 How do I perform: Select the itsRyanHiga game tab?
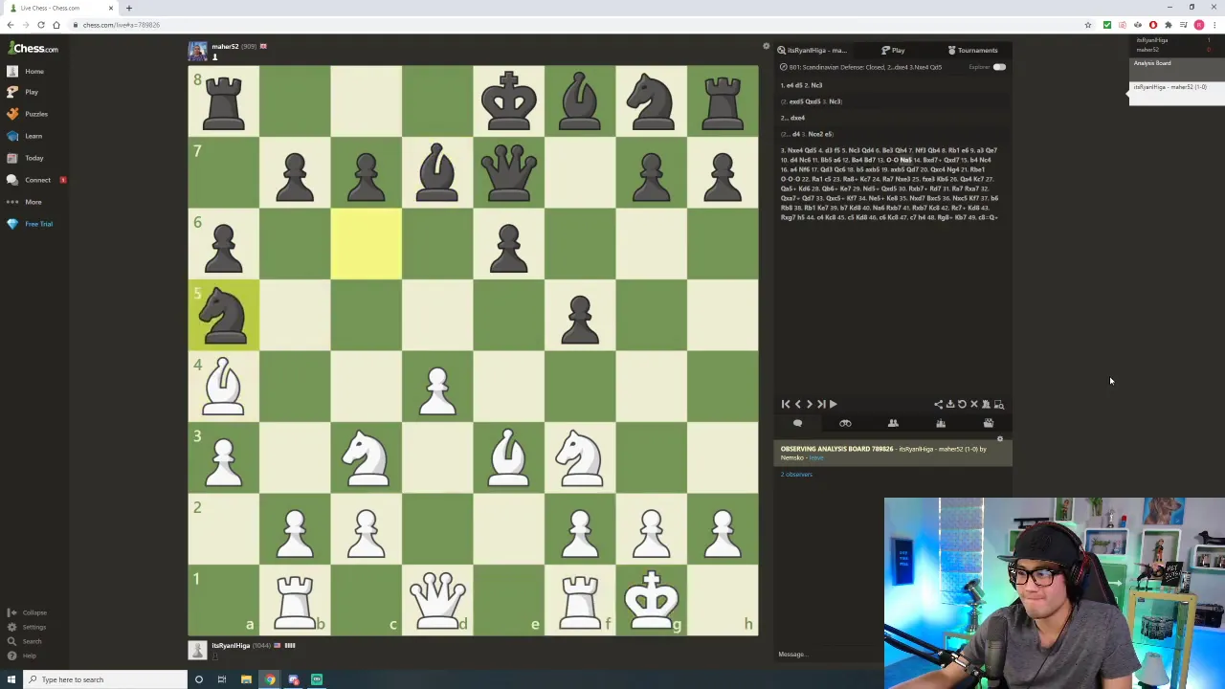click(813, 50)
